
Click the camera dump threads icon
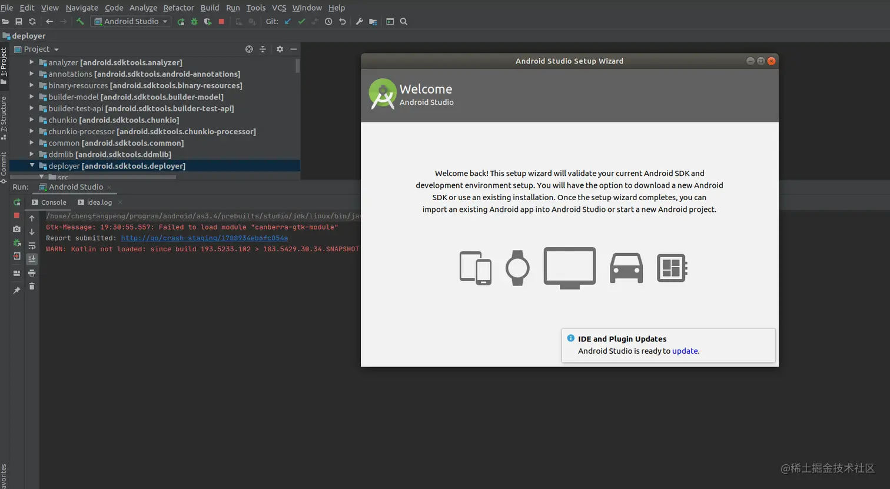pyautogui.click(x=16, y=229)
